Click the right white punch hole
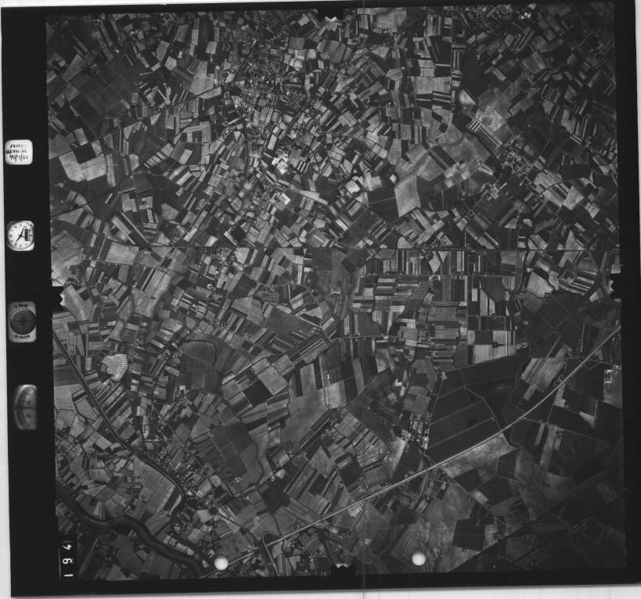 tap(419, 558)
